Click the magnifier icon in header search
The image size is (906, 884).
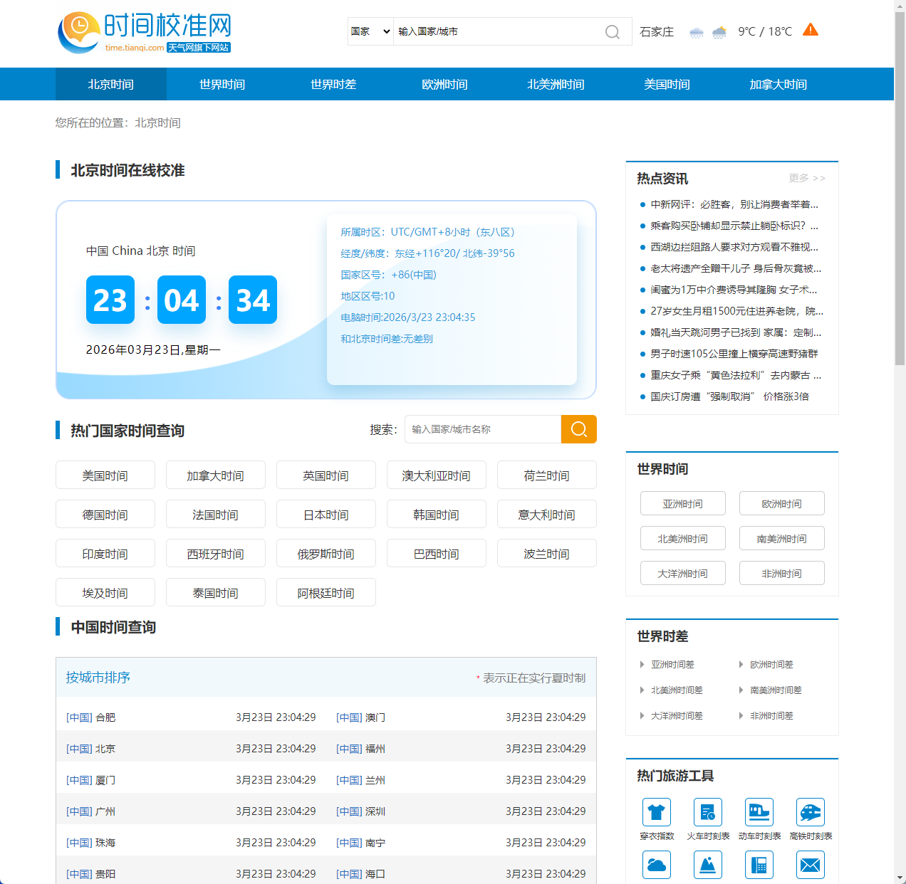pyautogui.click(x=612, y=32)
